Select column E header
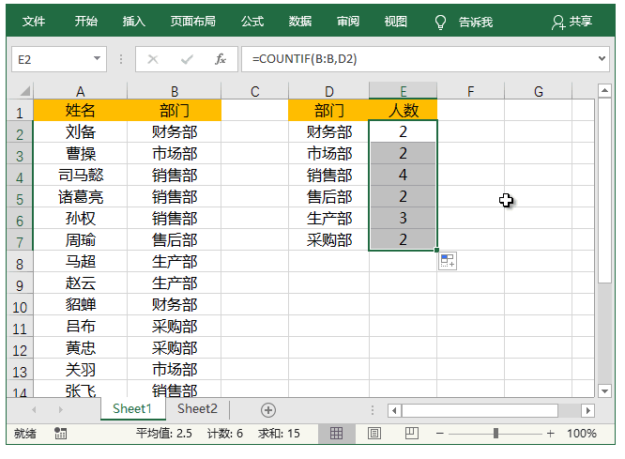Image resolution: width=625 pixels, height=459 pixels. tap(404, 91)
